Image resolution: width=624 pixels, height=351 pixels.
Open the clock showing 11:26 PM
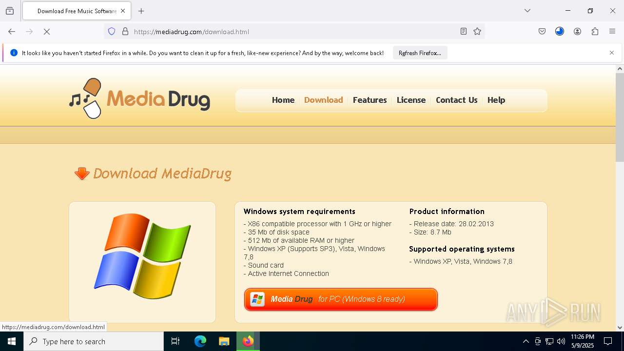[582, 341]
